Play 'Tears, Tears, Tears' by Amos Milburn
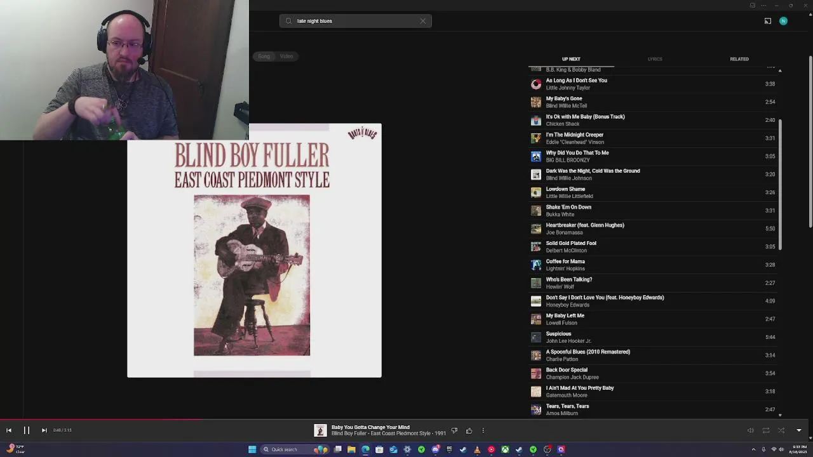This screenshot has height=457, width=813. click(x=653, y=409)
